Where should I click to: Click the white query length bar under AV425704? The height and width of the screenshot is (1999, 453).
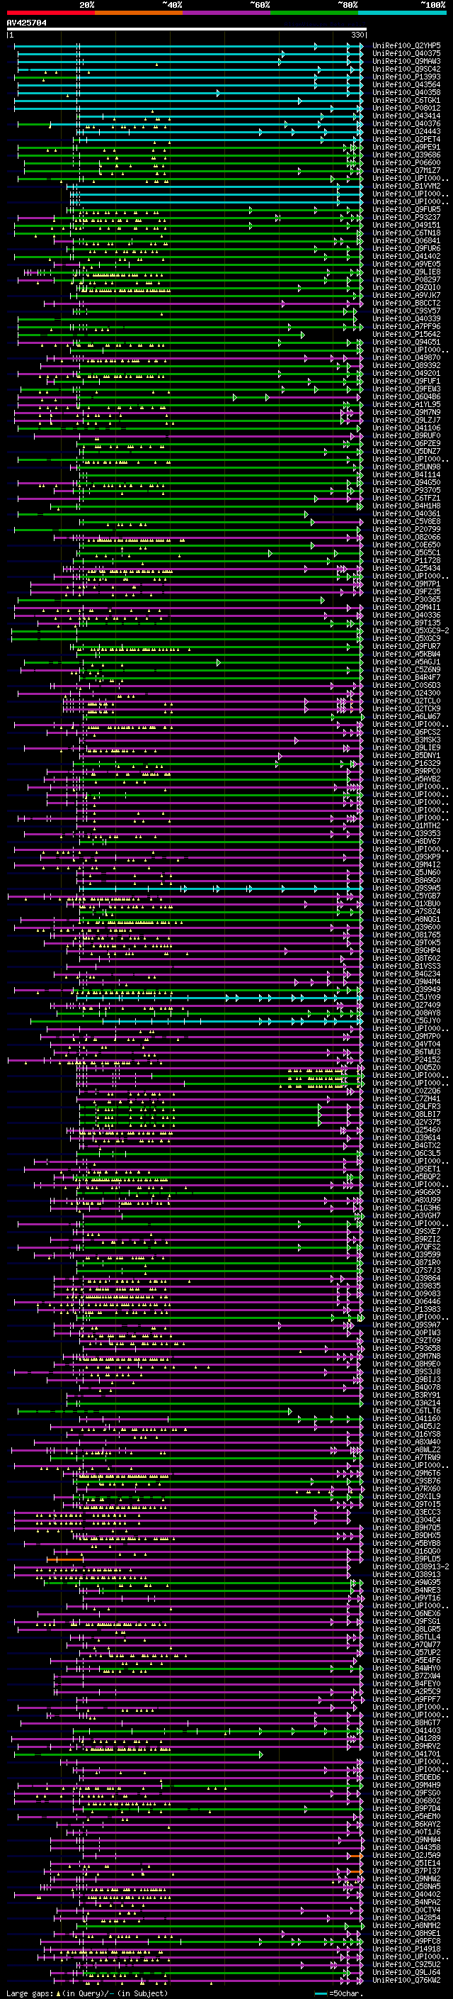tap(187, 30)
